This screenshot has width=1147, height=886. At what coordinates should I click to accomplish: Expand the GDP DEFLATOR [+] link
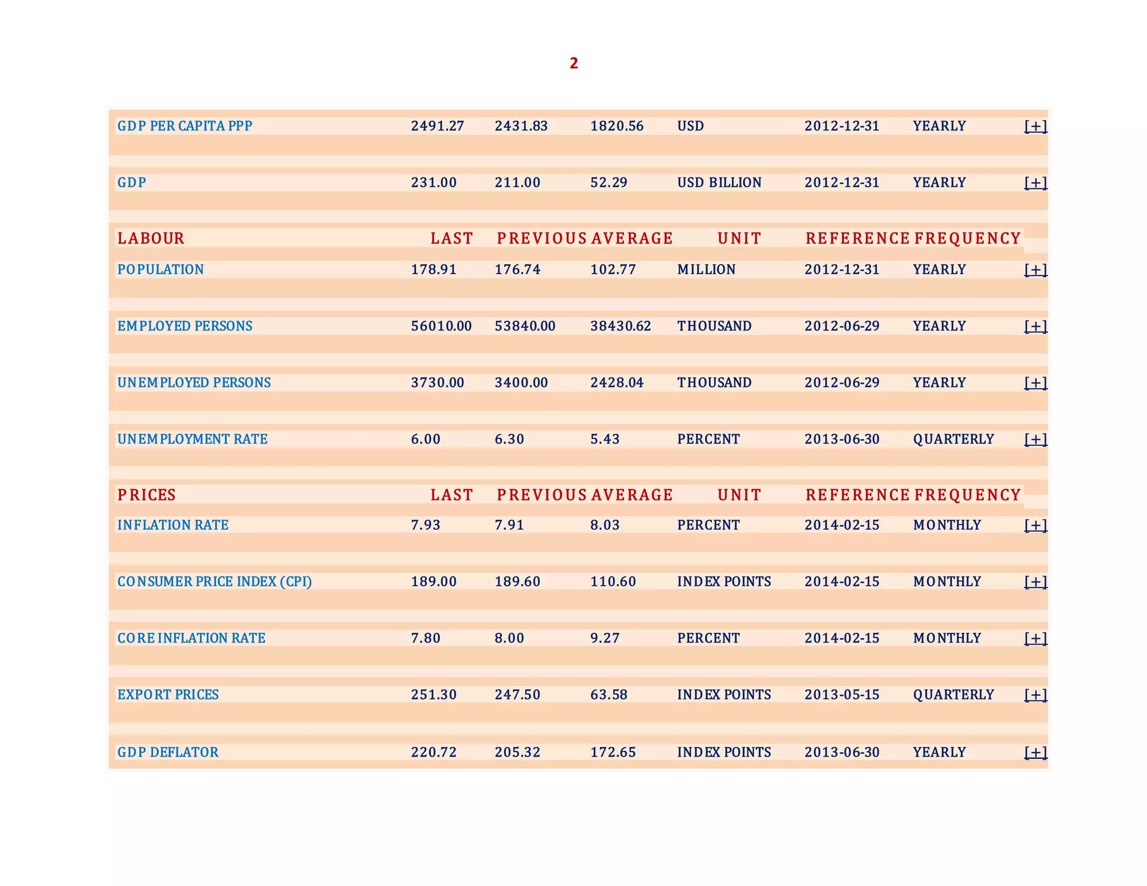pos(1035,753)
